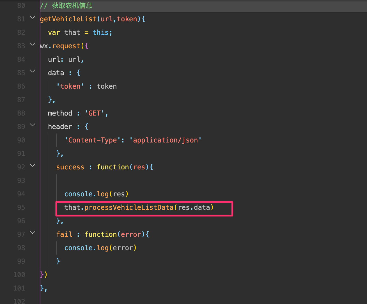Place cursor on getVehicleList function name
Image resolution: width=367 pixels, height=304 pixels.
pyautogui.click(x=68, y=19)
